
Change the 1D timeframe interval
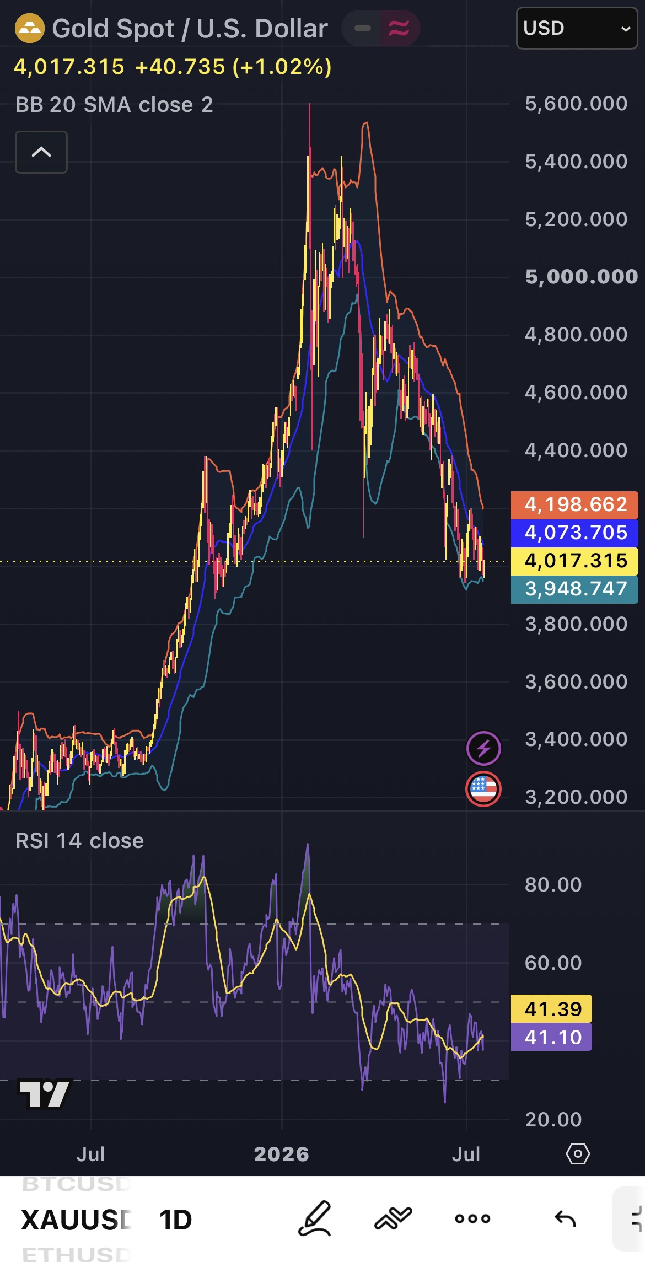tap(175, 1220)
